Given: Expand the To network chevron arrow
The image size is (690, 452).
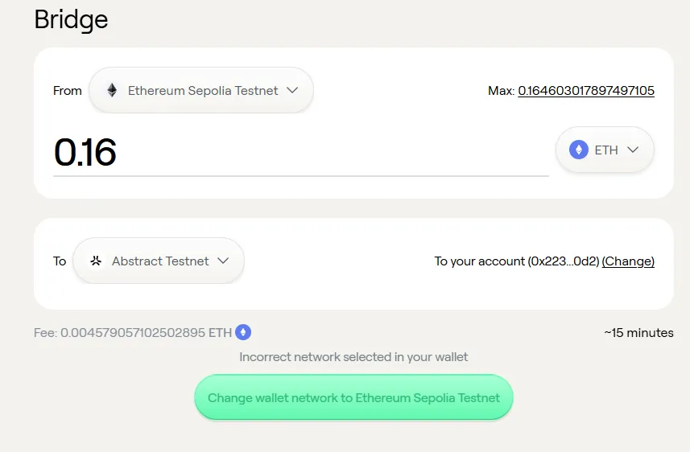Looking at the screenshot, I should click(223, 261).
